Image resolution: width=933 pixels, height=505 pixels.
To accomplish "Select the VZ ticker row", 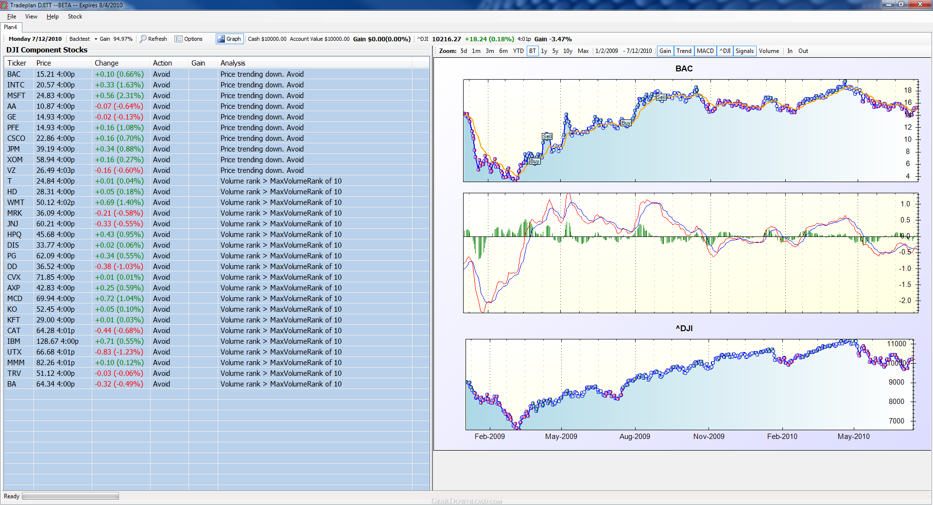I will coord(217,170).
